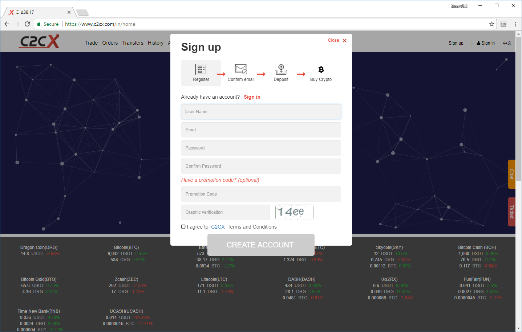Viewport: 522px width, 332px height.
Task: Click UCASH(UCASH) ticker
Action: 126,311
